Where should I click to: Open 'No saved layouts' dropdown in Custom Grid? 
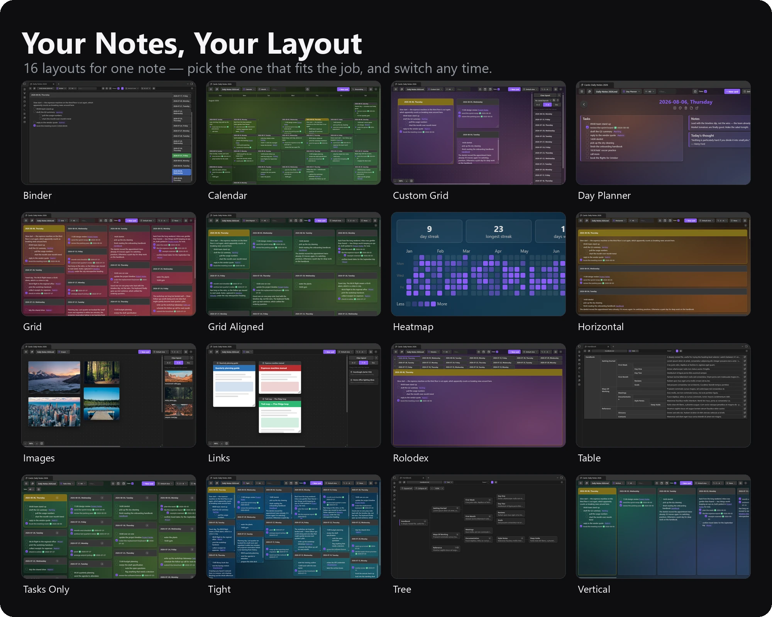[x=543, y=100]
